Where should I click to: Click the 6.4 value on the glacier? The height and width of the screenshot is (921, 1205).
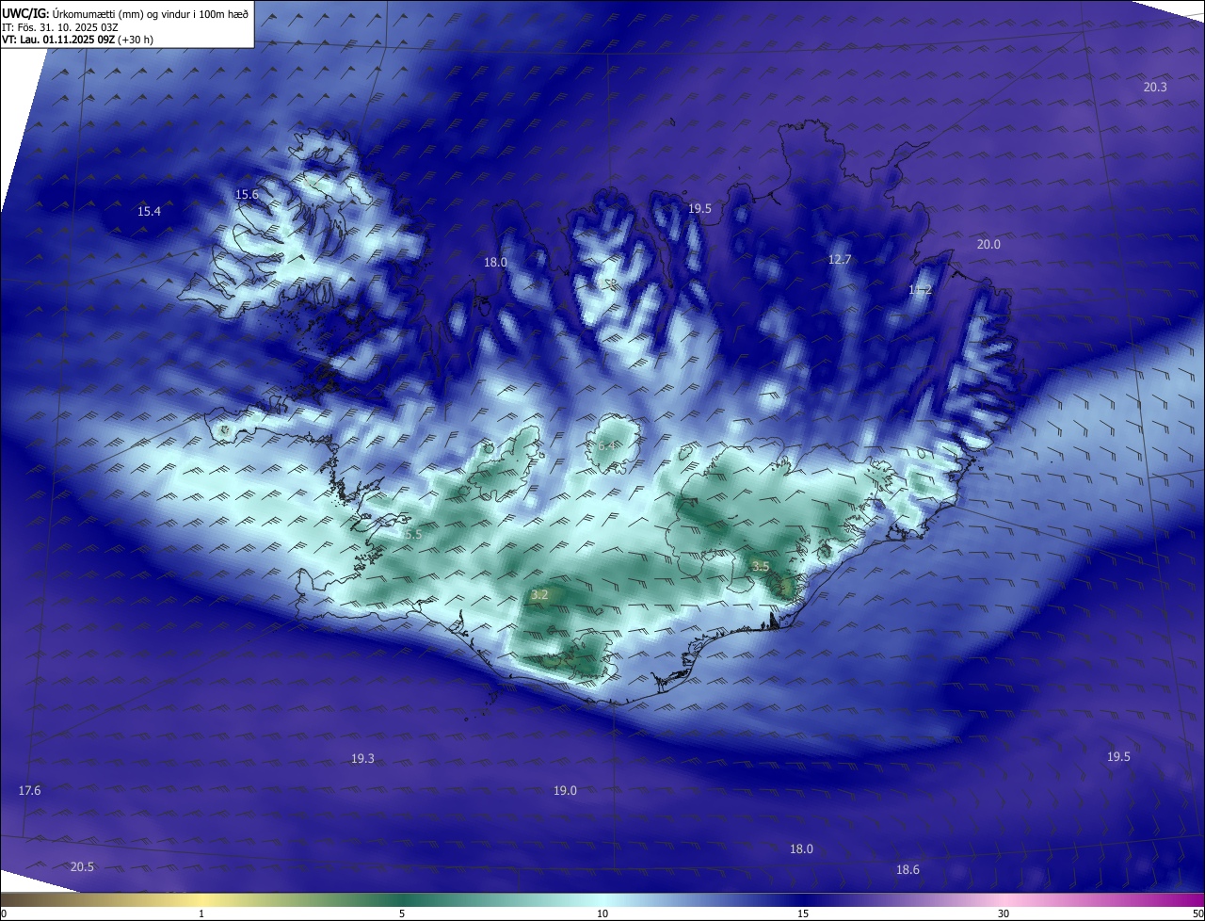point(606,445)
